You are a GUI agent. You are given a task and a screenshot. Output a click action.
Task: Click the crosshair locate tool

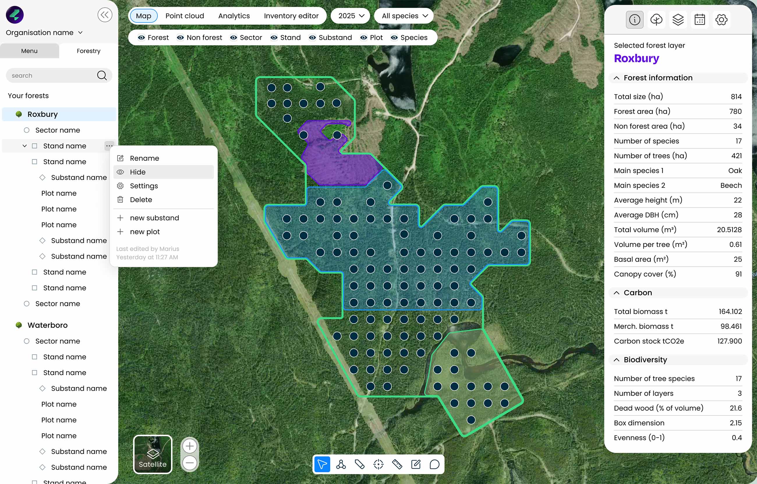(x=378, y=464)
